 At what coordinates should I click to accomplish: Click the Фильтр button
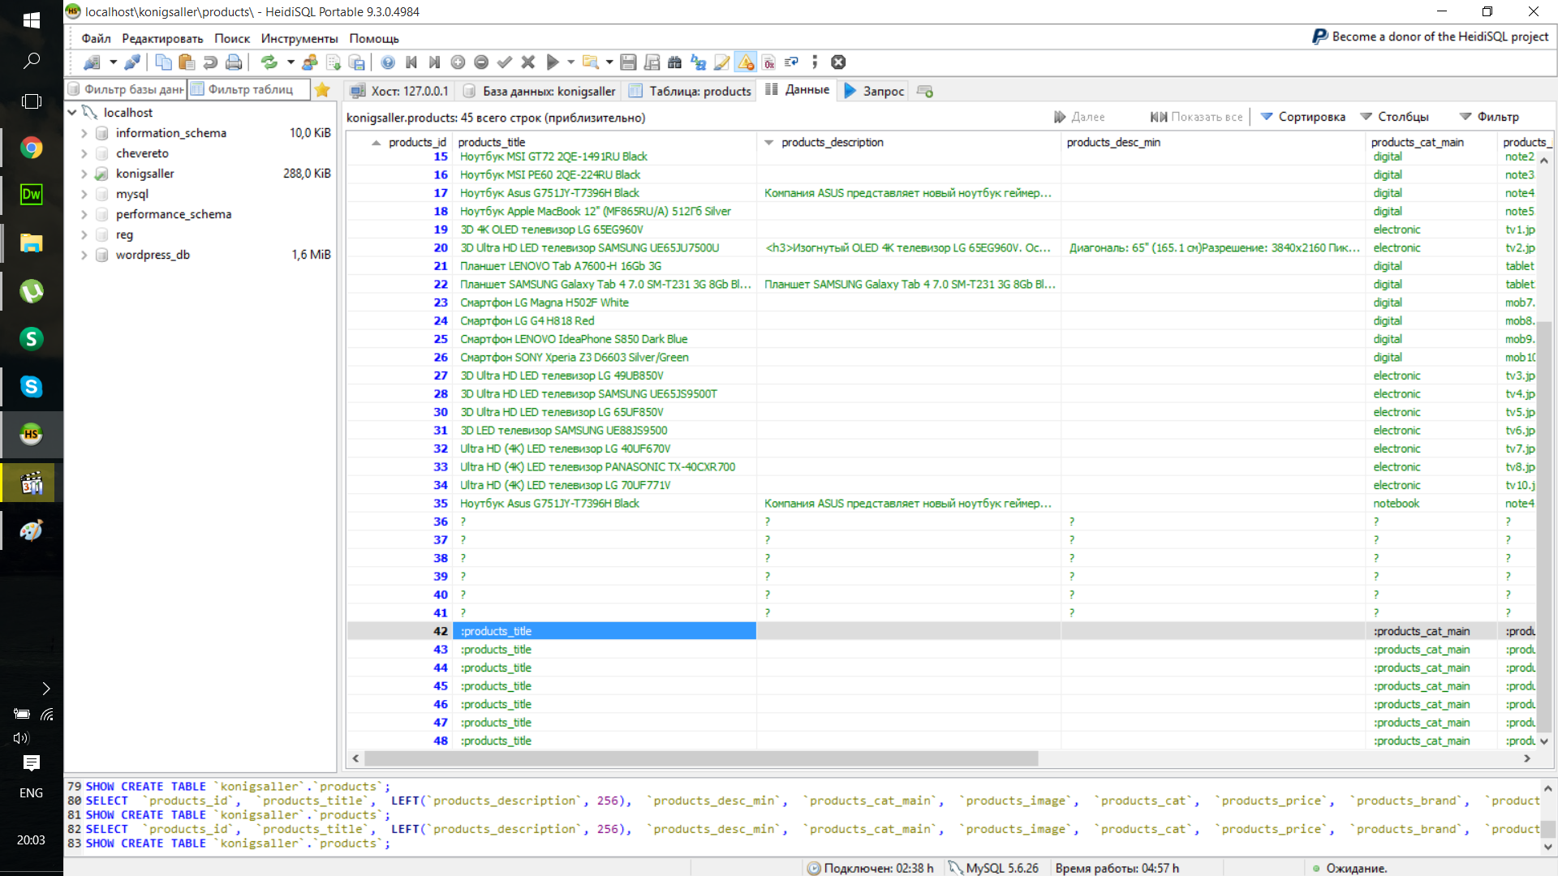1489,117
